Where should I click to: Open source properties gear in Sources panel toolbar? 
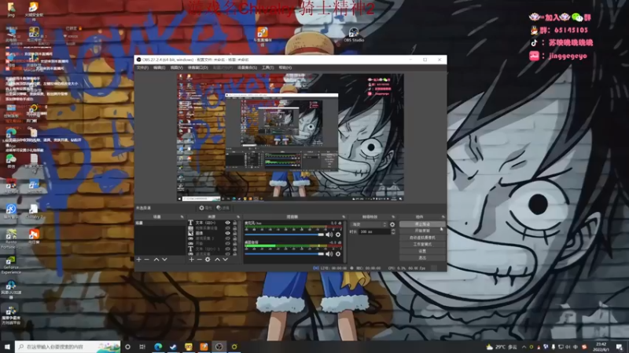[208, 260]
